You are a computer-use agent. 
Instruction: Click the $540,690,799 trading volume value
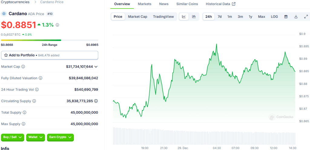point(86,90)
